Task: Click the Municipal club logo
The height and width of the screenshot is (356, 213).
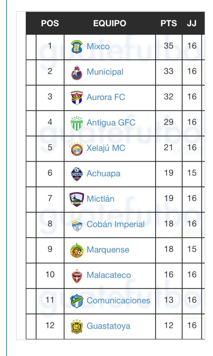Action: pos(77,72)
